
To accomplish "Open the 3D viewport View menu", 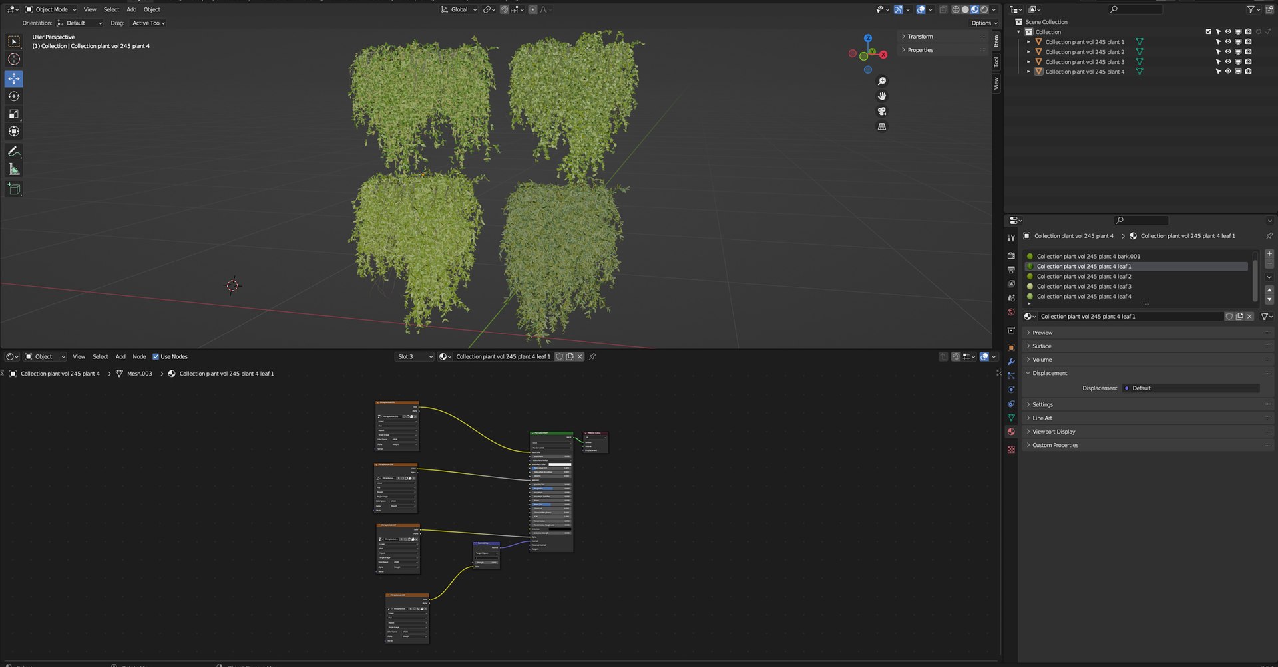I will point(90,10).
